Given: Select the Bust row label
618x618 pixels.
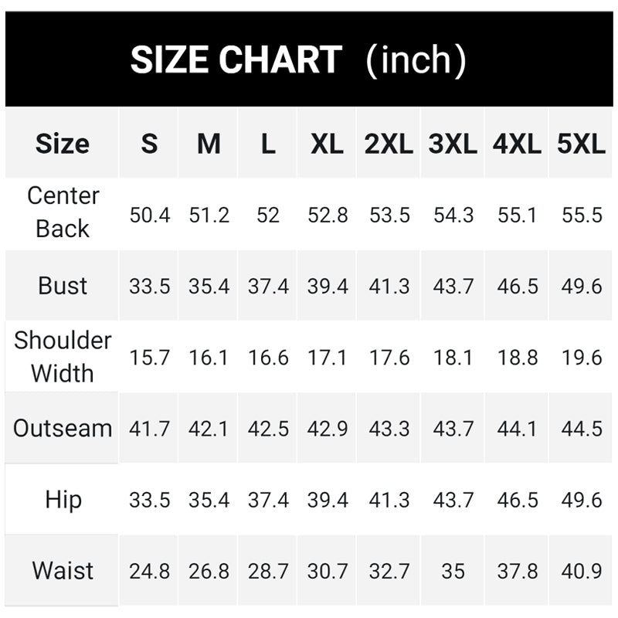Looking at the screenshot, I should [x=63, y=286].
